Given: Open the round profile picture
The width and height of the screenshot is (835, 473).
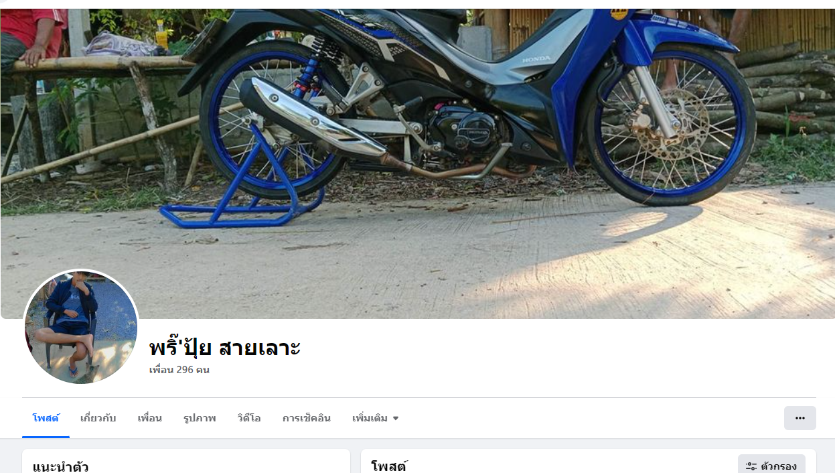Looking at the screenshot, I should [x=81, y=328].
